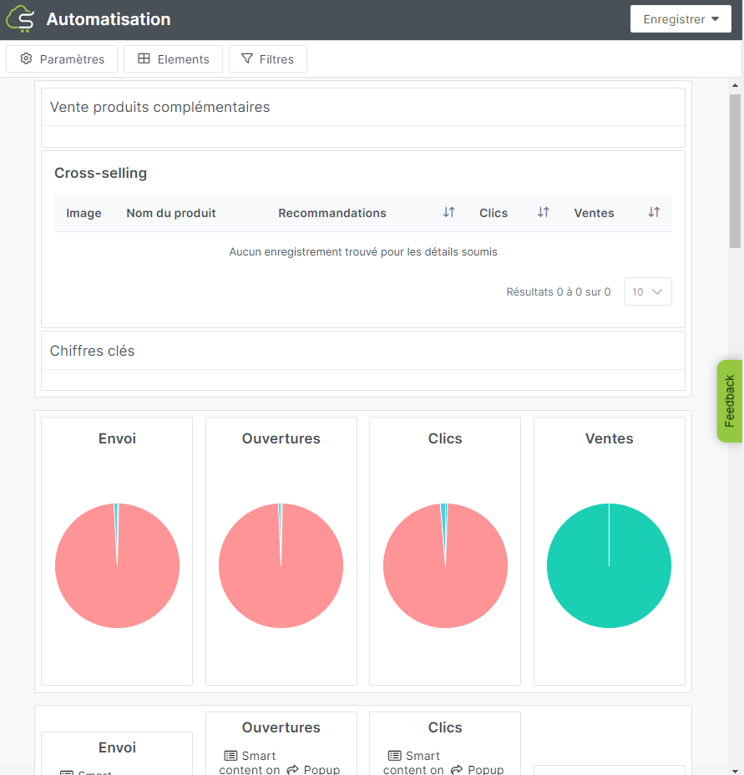Click the Ouvertures pie chart

281,565
